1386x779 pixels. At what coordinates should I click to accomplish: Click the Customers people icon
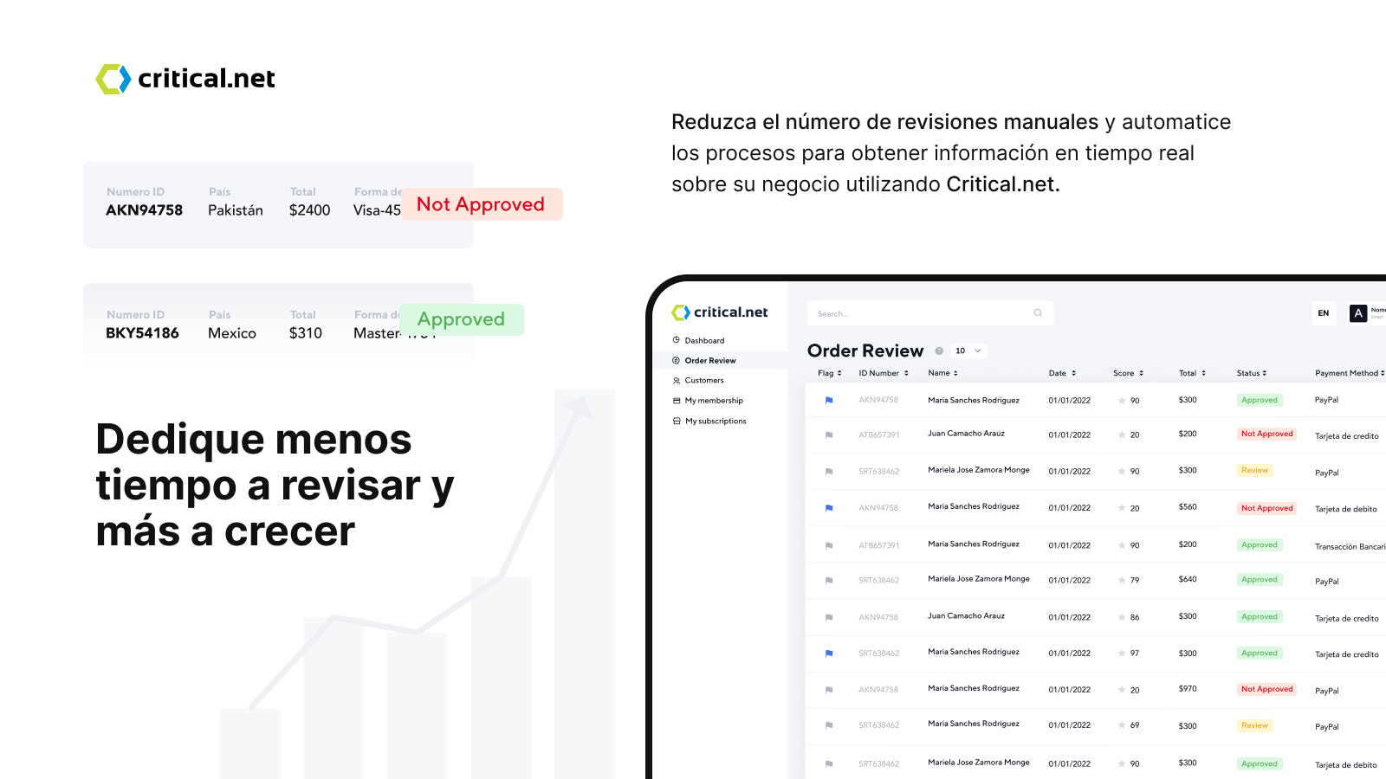677,380
